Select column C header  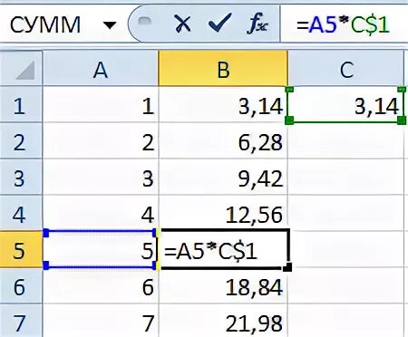pyautogui.click(x=346, y=69)
